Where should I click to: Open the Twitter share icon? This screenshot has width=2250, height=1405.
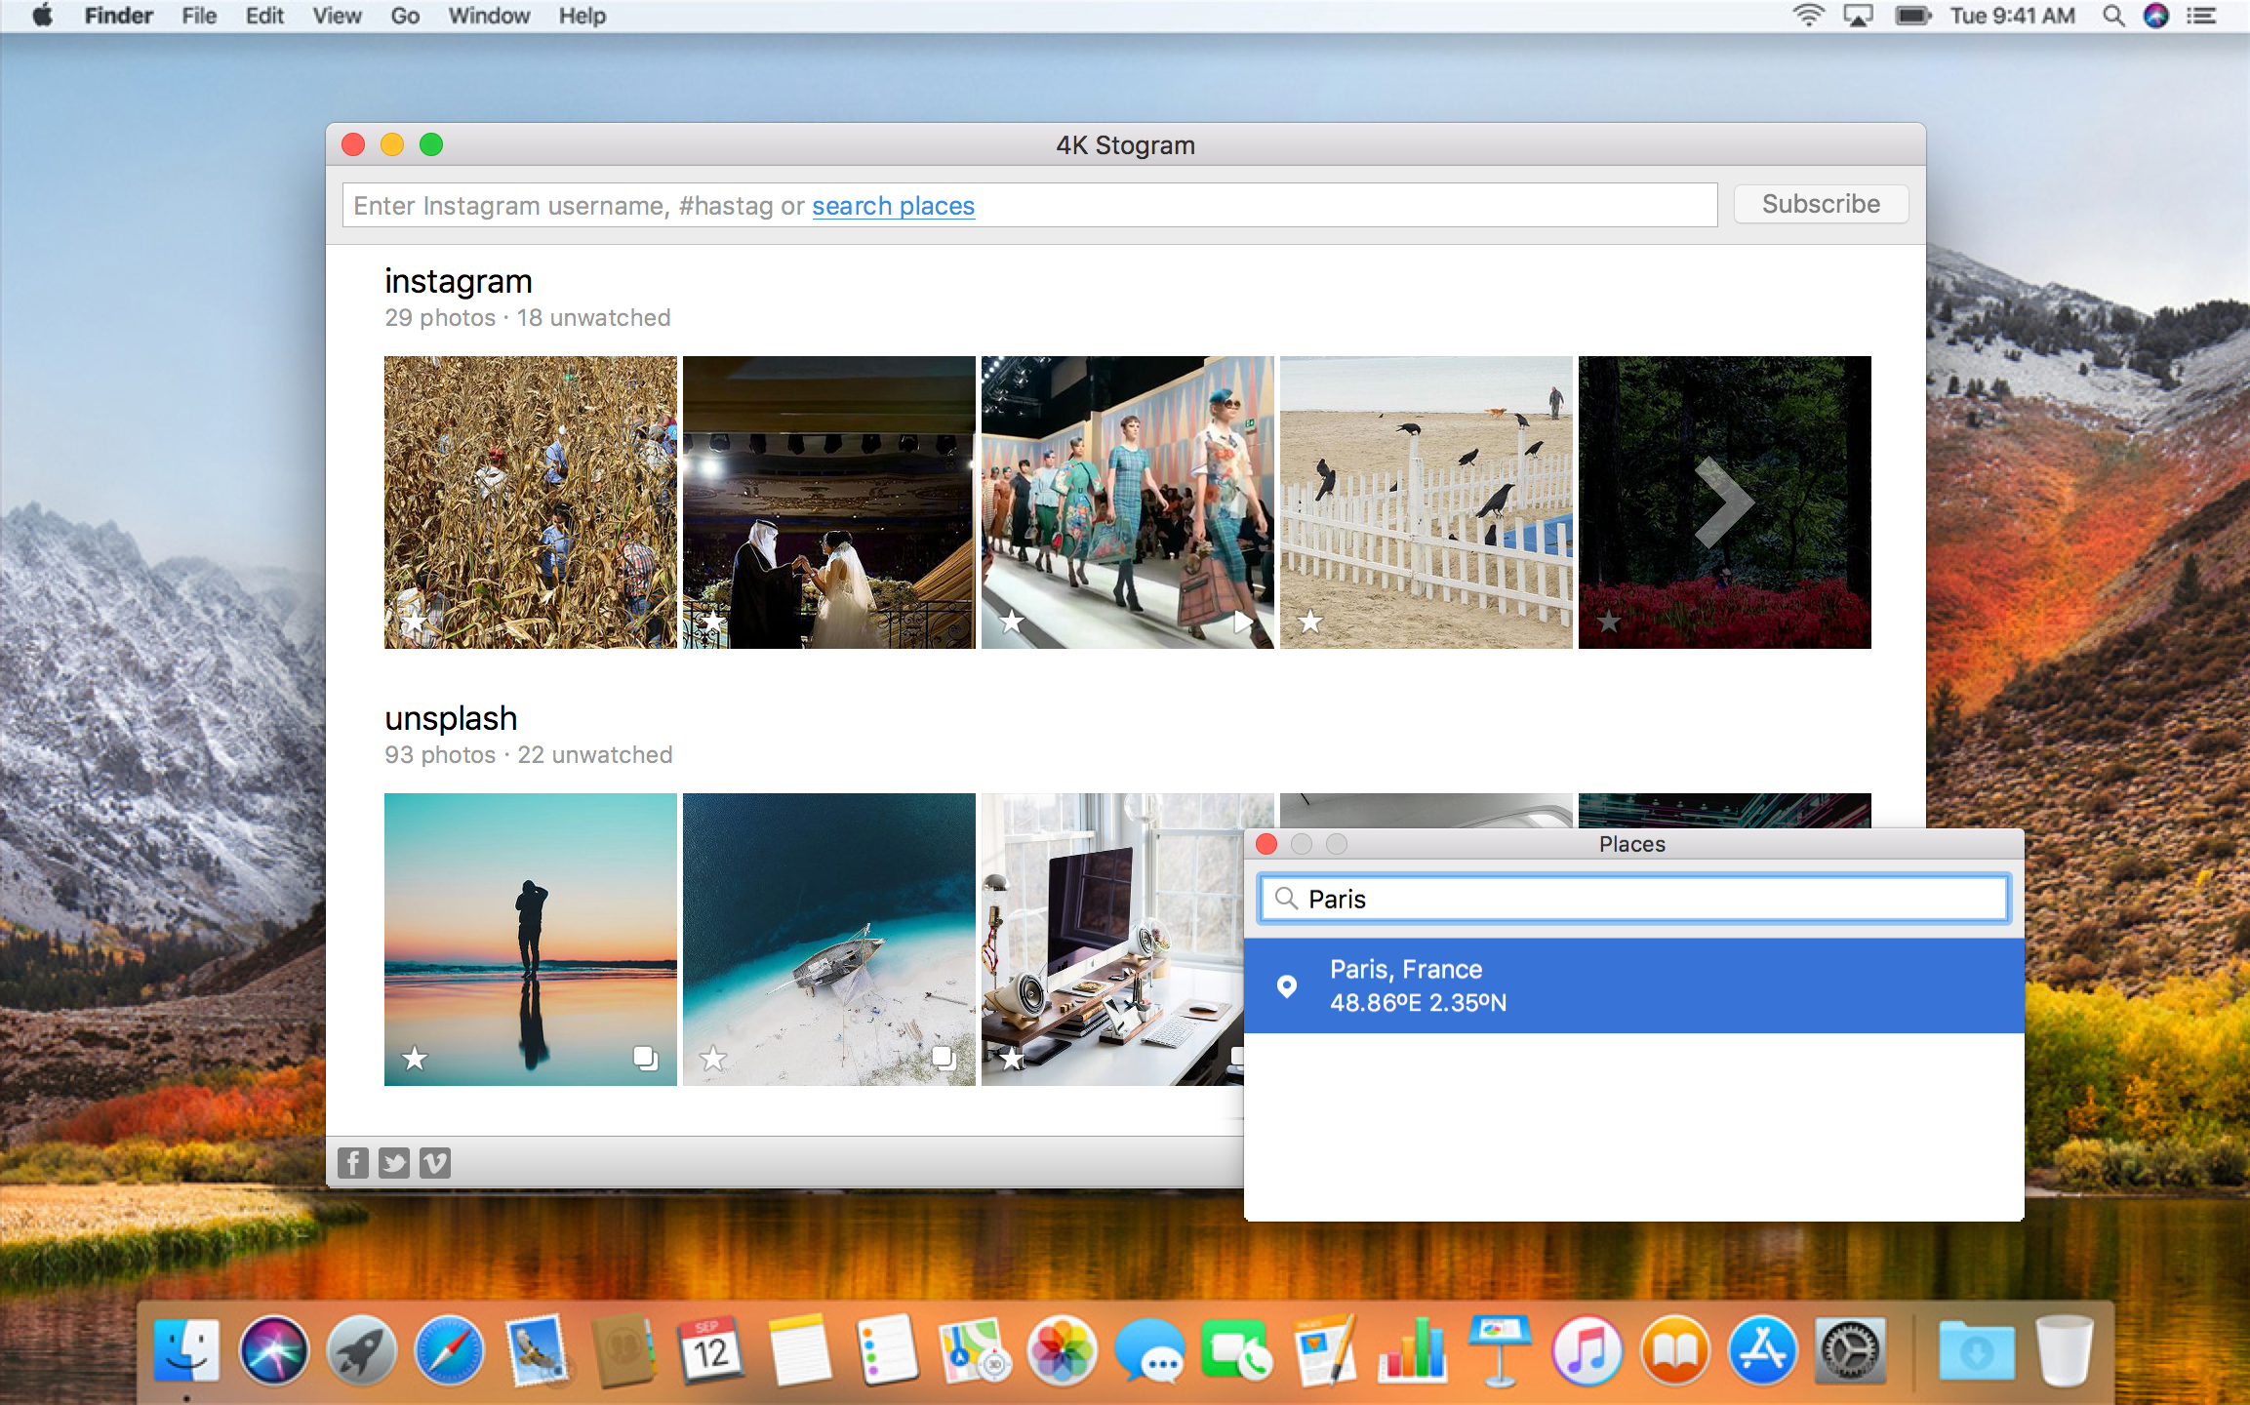[394, 1162]
